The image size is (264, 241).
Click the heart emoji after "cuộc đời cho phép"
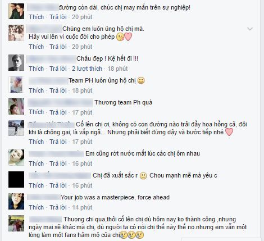point(128,37)
